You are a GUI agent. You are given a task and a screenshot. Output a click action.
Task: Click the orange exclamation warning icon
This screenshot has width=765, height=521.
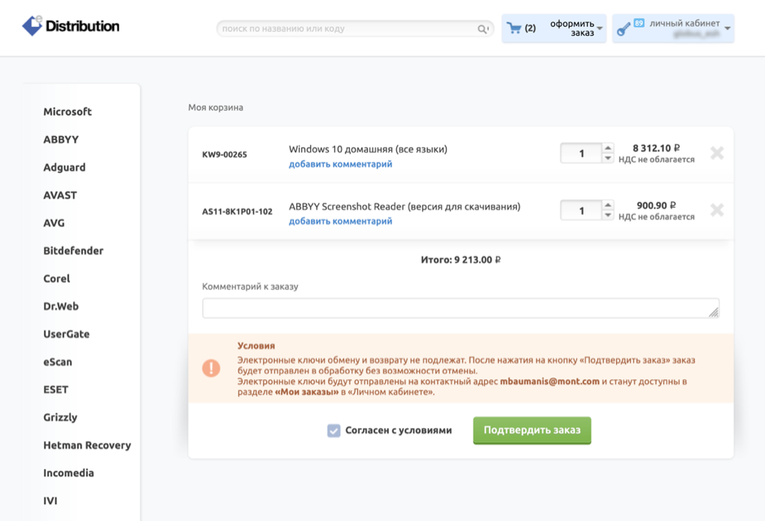click(212, 368)
